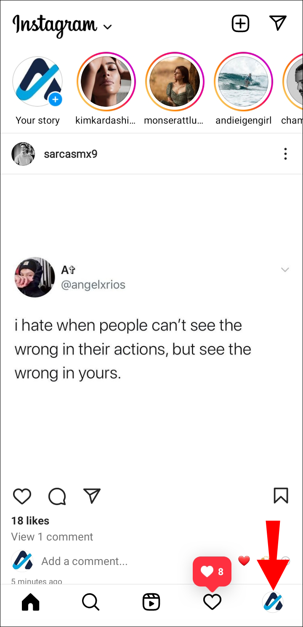View 1 comment

(x=52, y=537)
